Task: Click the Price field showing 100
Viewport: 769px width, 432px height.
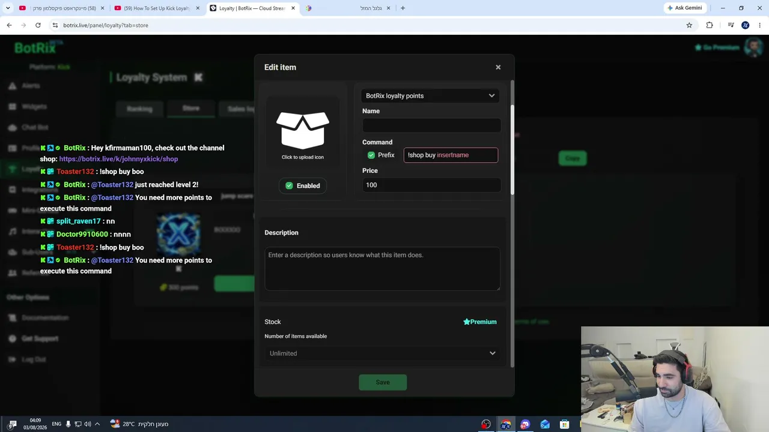Action: tap(431, 185)
